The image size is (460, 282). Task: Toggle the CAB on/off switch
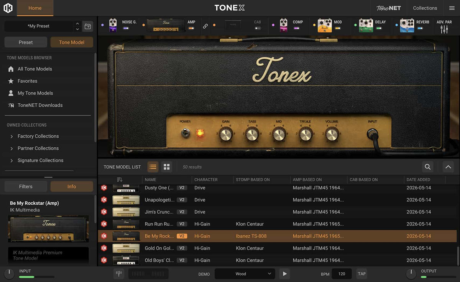pyautogui.click(x=258, y=28)
